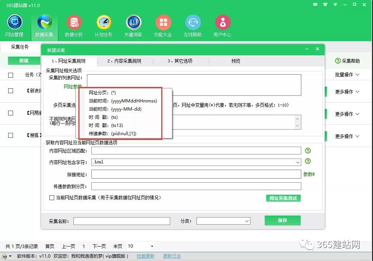The width and height of the screenshot is (373, 261).
Task: Go to 末页 in pagination
Action: pyautogui.click(x=118, y=246)
